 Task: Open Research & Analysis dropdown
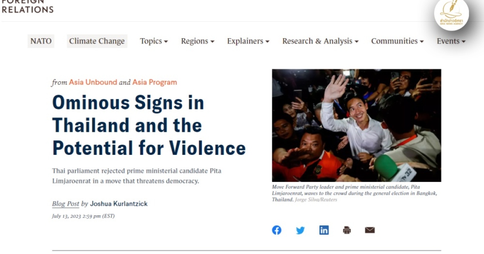click(x=320, y=41)
